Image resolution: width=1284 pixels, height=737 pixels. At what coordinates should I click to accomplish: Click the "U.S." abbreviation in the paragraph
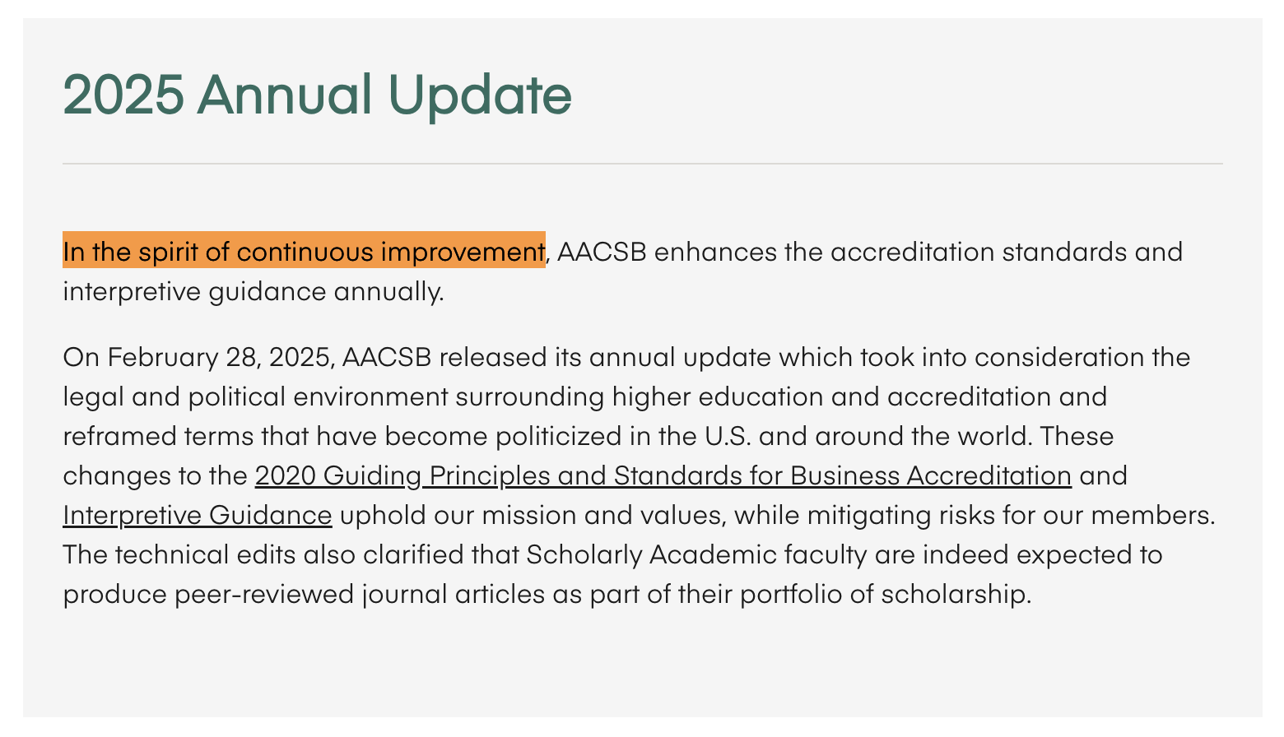[x=728, y=437]
